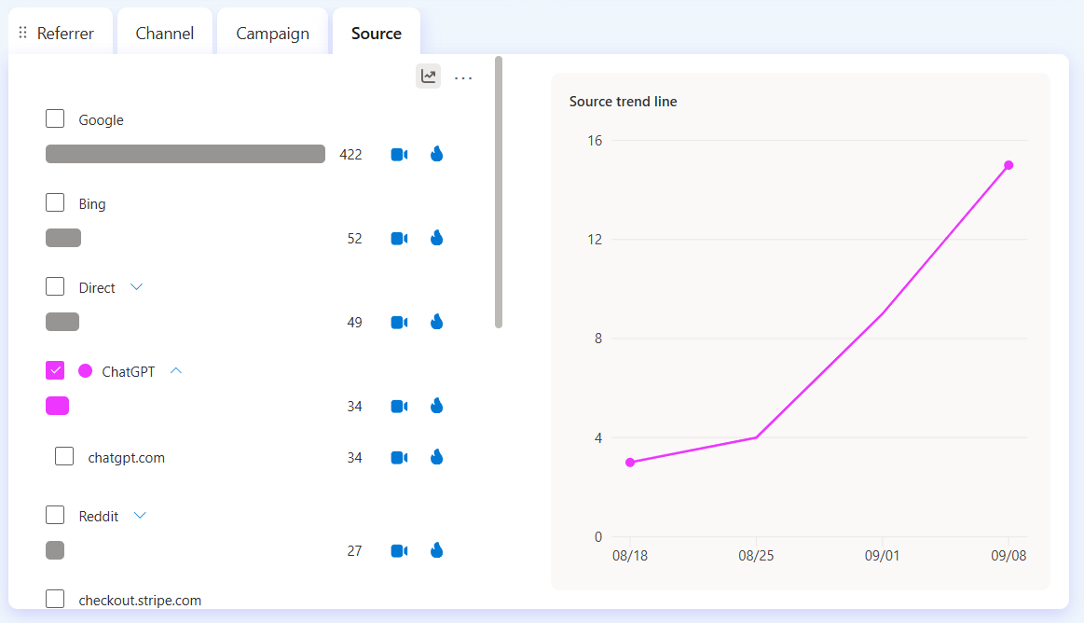Uncheck the ChatGPT source checkbox
Viewport: 1084px width, 623px height.
tap(55, 369)
